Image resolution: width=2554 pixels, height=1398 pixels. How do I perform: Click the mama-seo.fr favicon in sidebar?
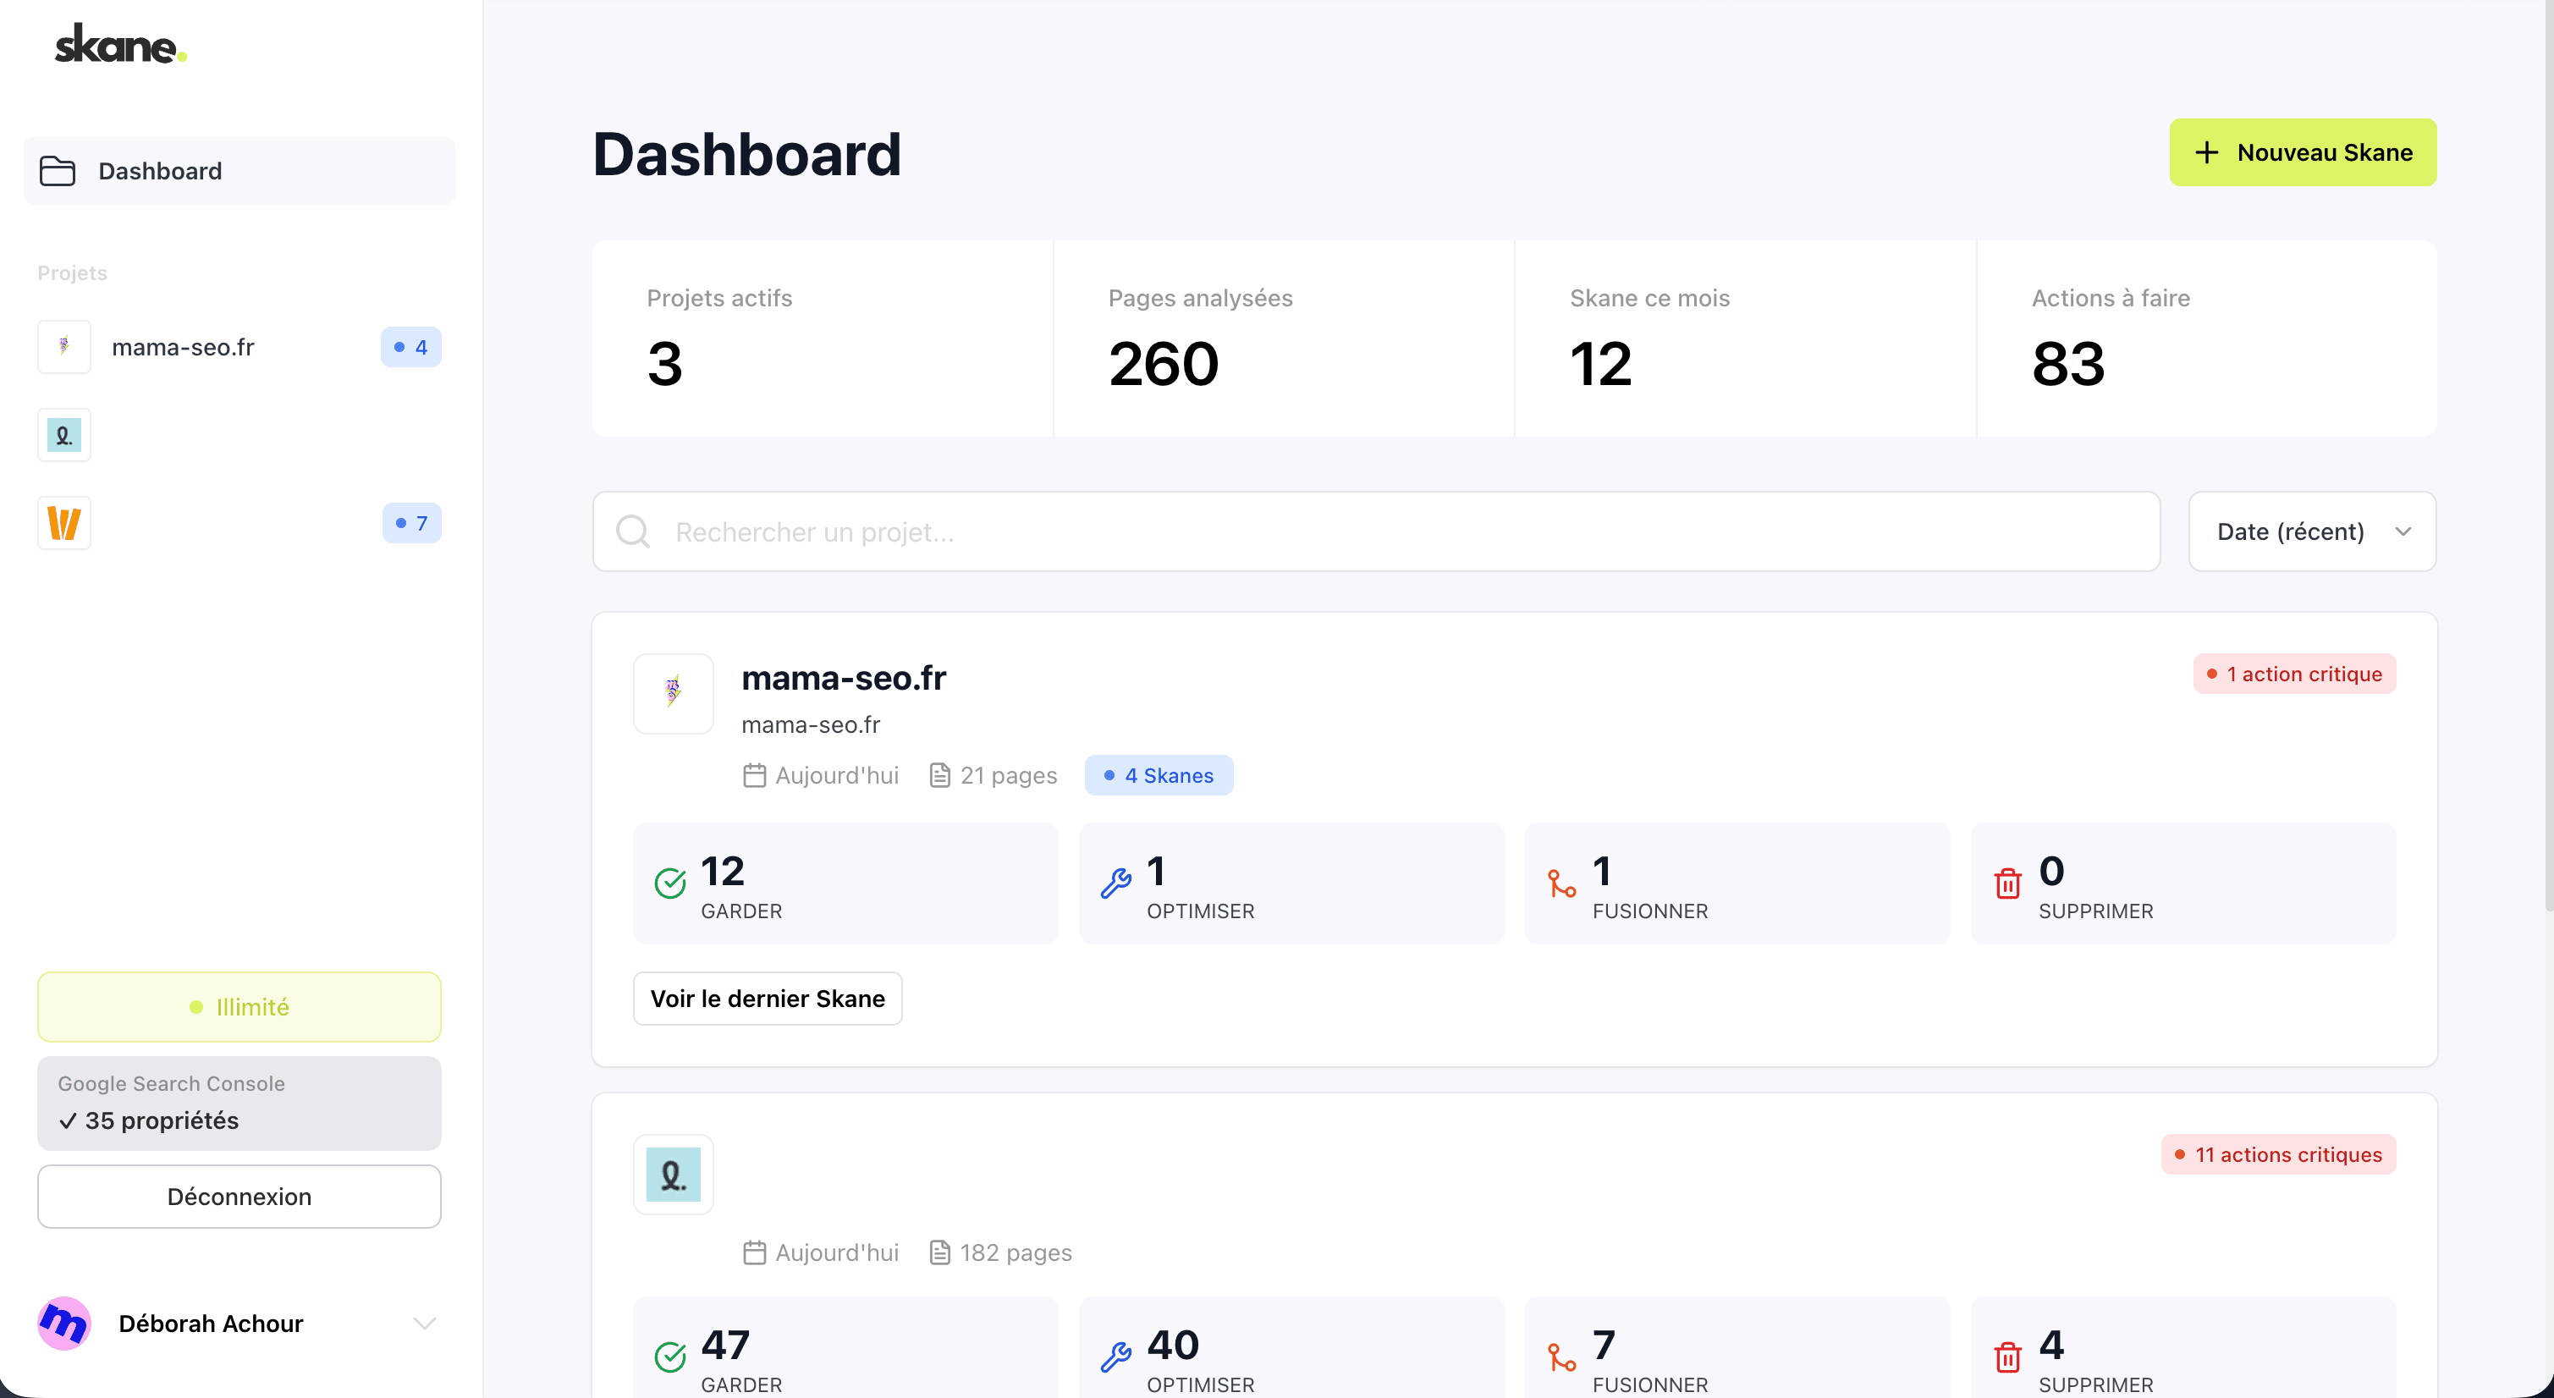point(63,346)
